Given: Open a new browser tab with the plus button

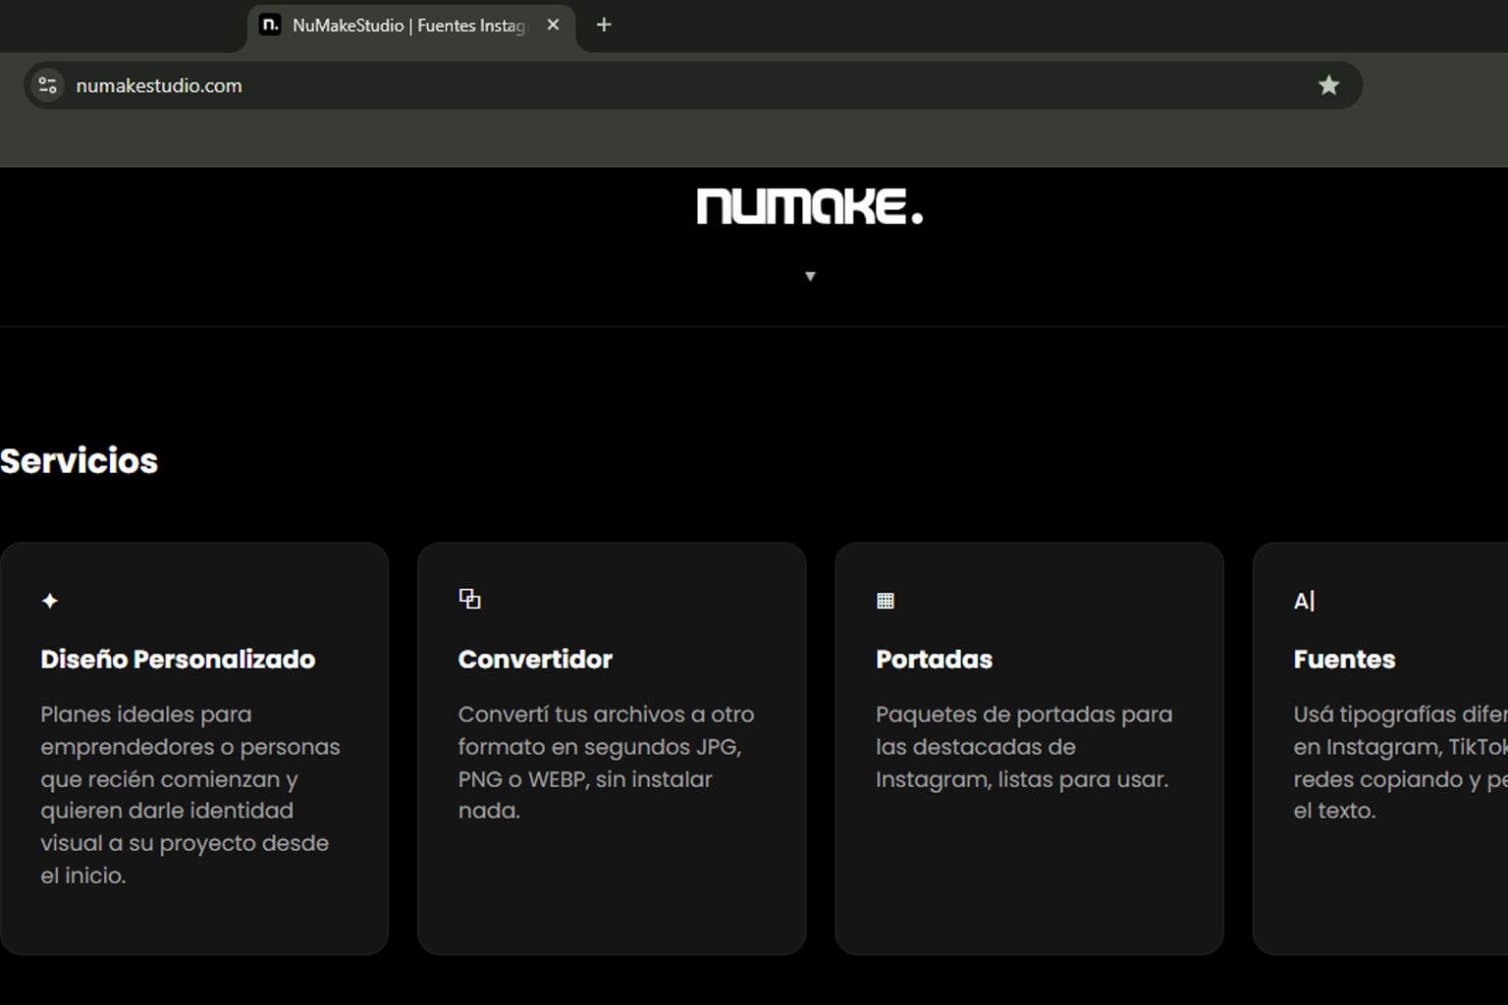Looking at the screenshot, I should pyautogui.click(x=603, y=26).
